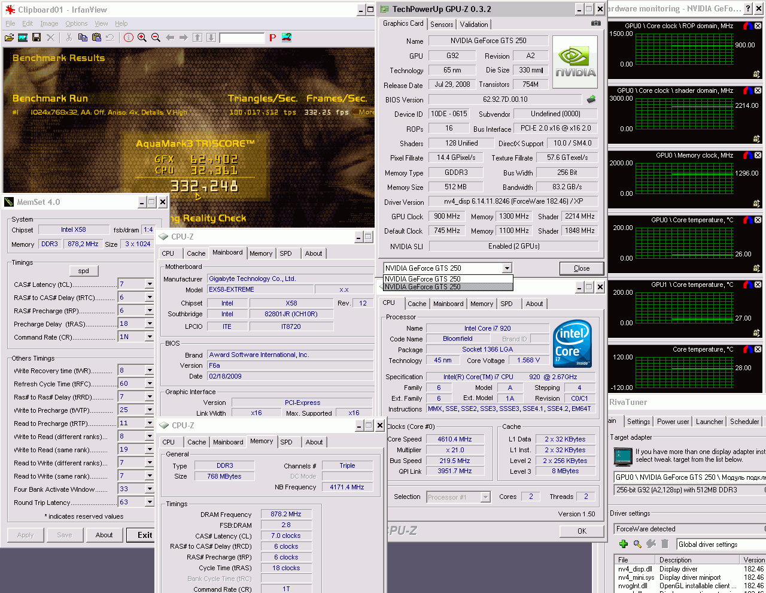Image resolution: width=766 pixels, height=593 pixels.
Task: Click magnifier icon in RivaTuner driver settings
Action: coord(637,544)
